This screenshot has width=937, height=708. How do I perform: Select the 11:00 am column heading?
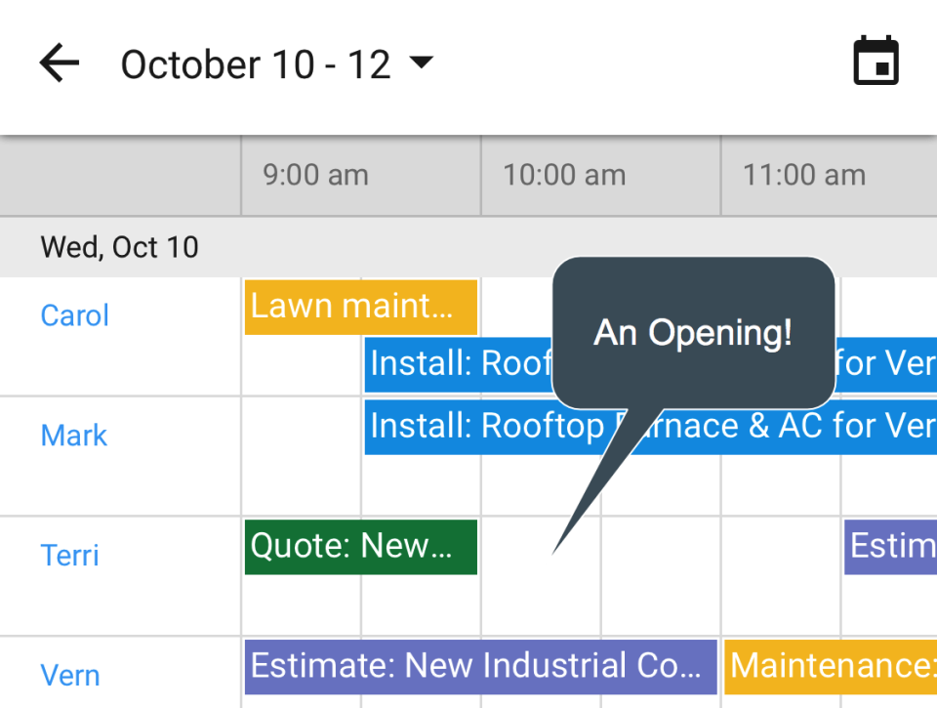click(802, 175)
